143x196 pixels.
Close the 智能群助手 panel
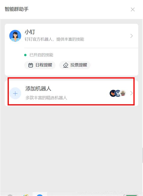click(133, 9)
